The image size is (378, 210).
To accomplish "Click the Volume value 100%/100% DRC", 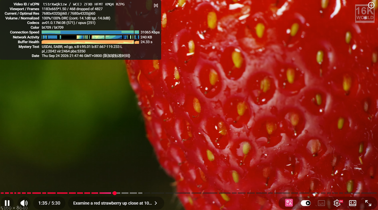I will (76, 18).
